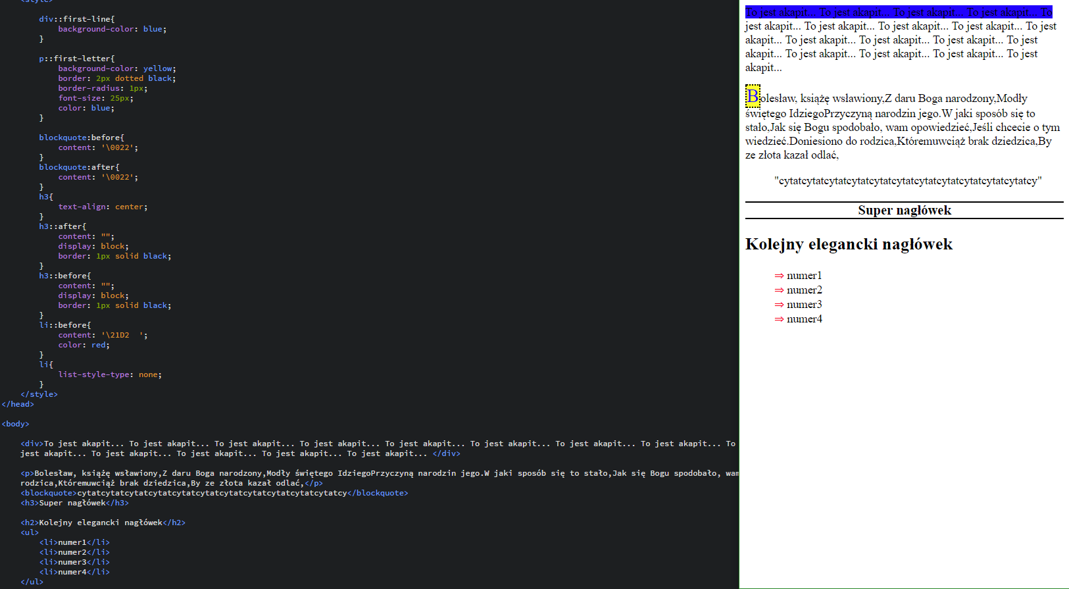The height and width of the screenshot is (589, 1069).
Task: Click the red arrow before numer4 in preview
Action: point(779,319)
